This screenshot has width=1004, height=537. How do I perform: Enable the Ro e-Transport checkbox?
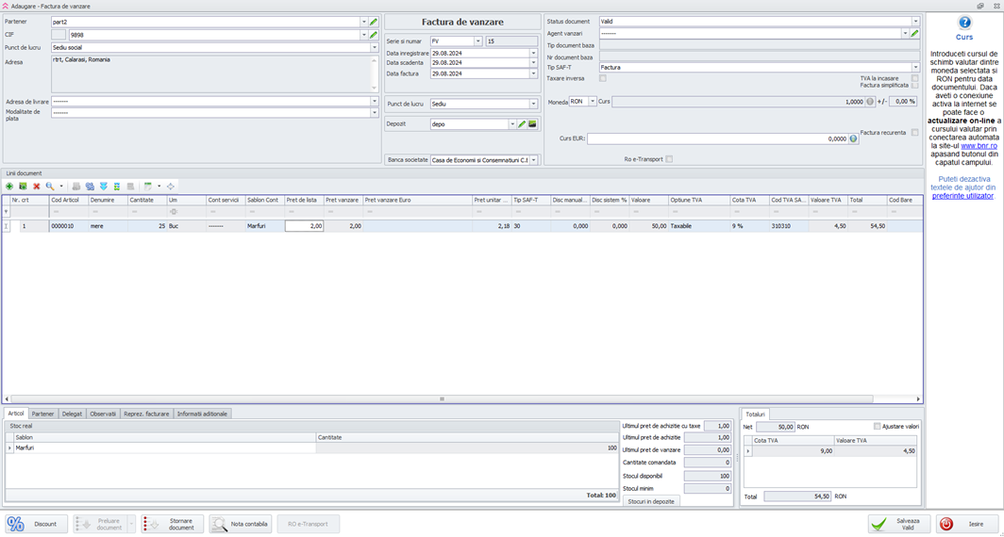click(669, 159)
